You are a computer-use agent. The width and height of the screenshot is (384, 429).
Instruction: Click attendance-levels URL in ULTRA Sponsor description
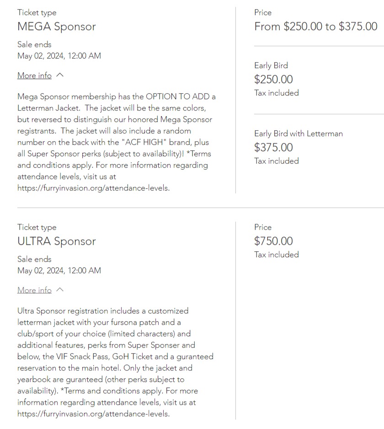coord(93,414)
